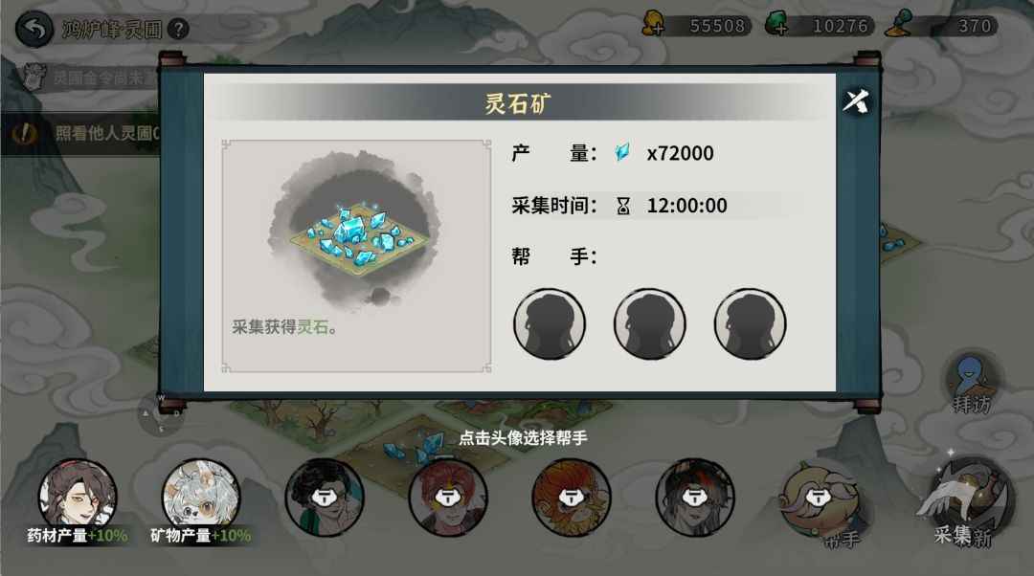Viewport: 1034px width, 576px height.
Task: Select the third empty helper slot
Action: tap(750, 323)
